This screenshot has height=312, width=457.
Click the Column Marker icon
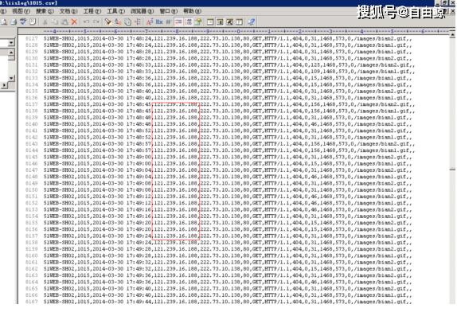[169, 21]
